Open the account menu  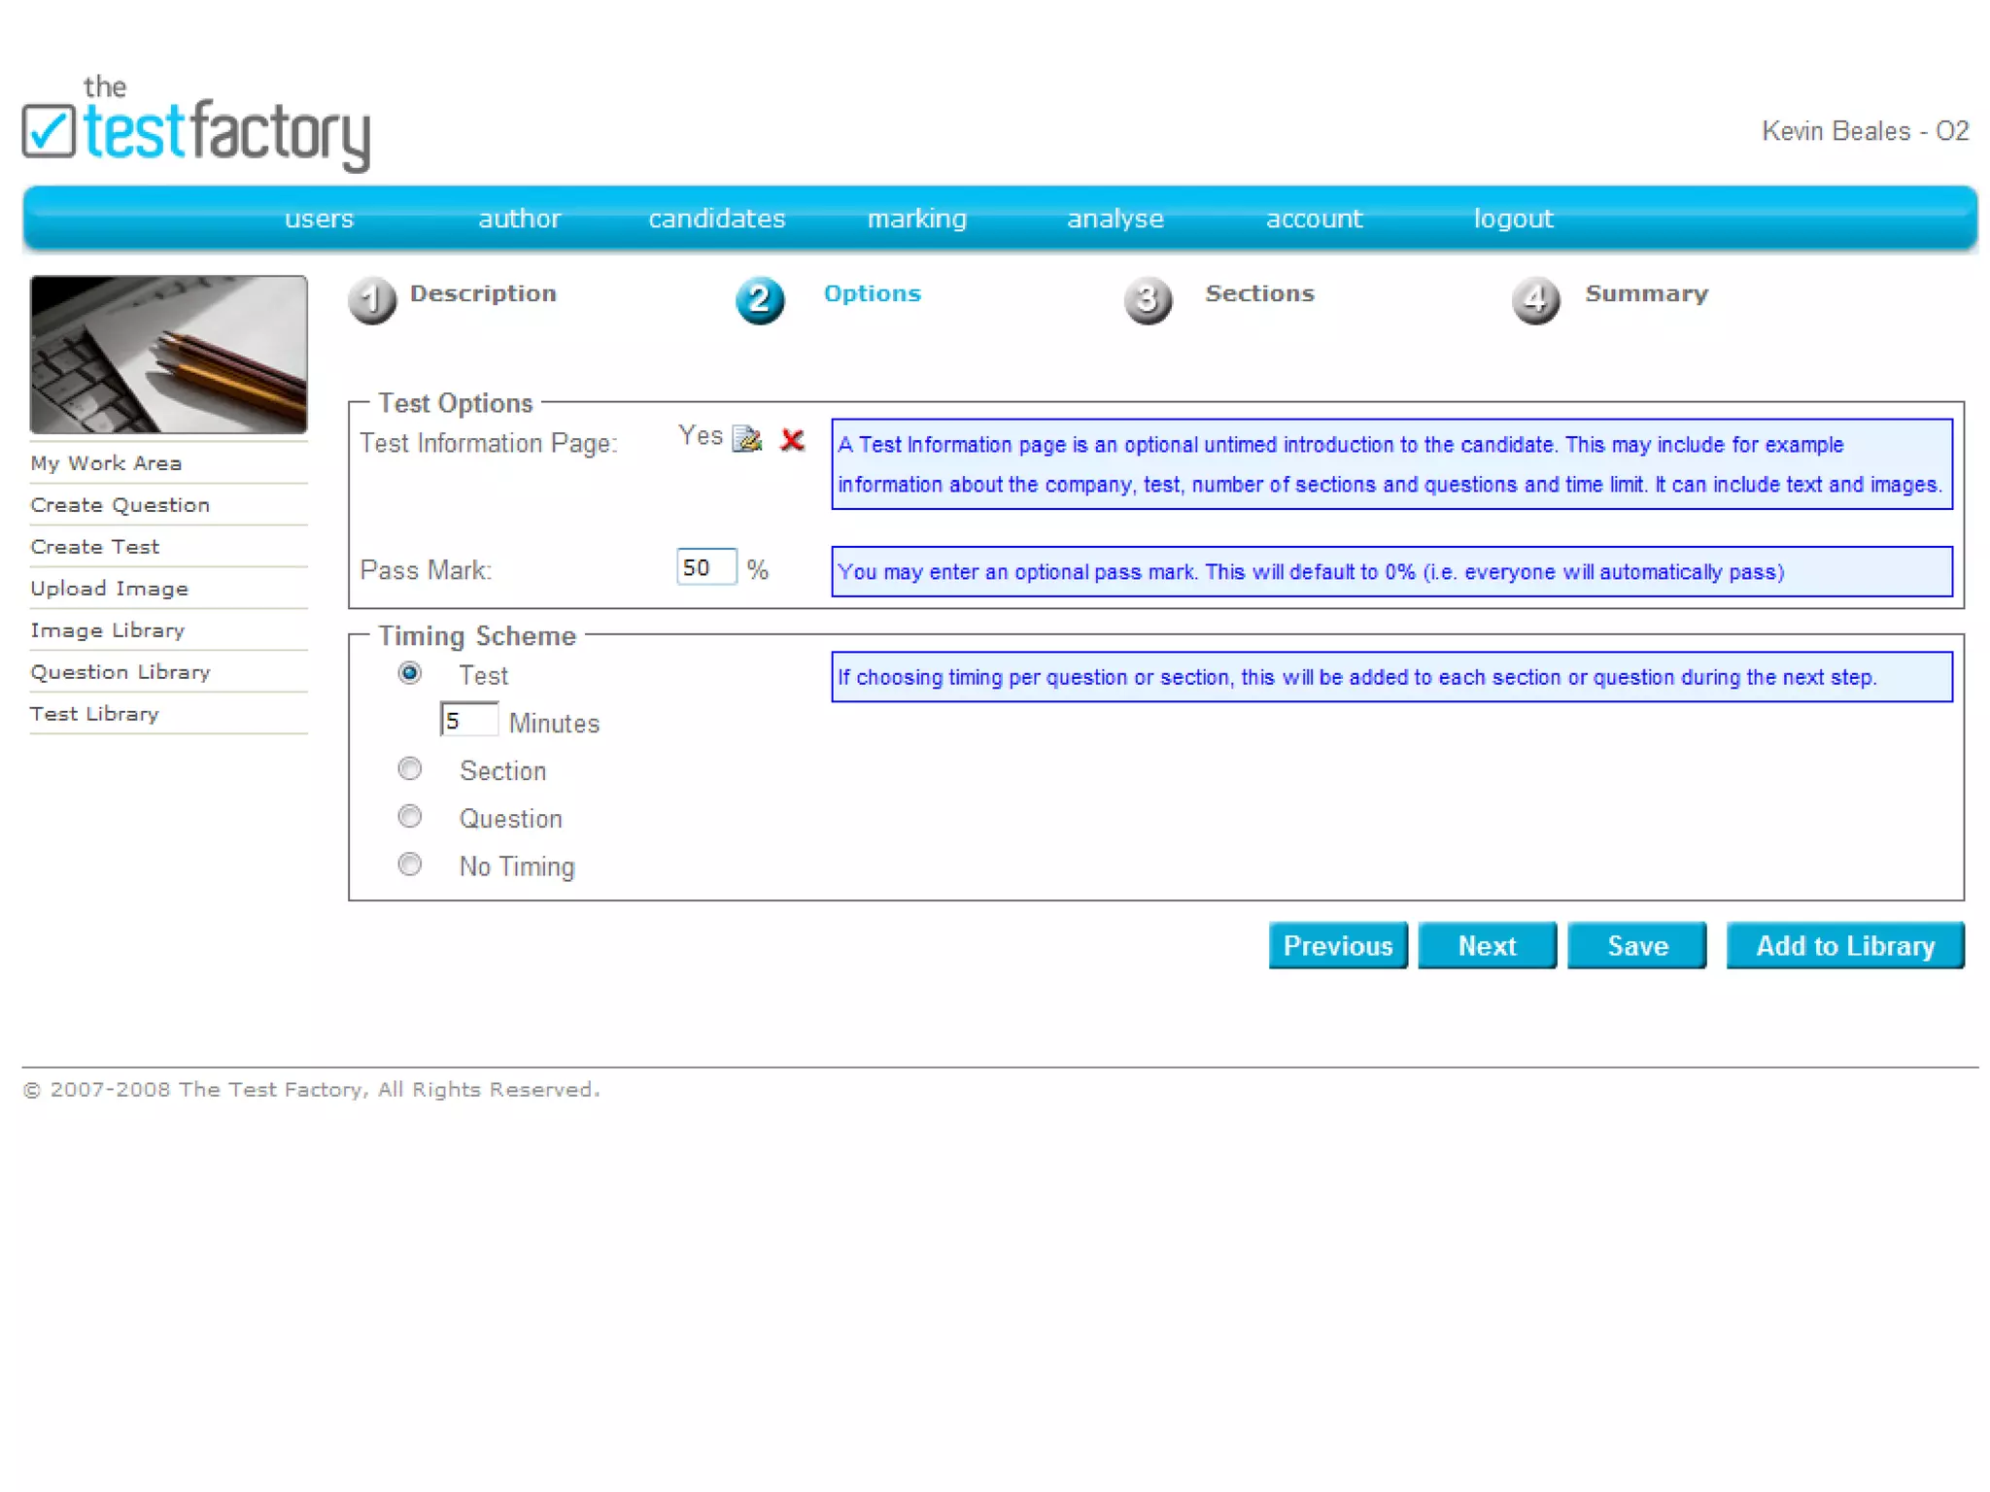[1314, 219]
